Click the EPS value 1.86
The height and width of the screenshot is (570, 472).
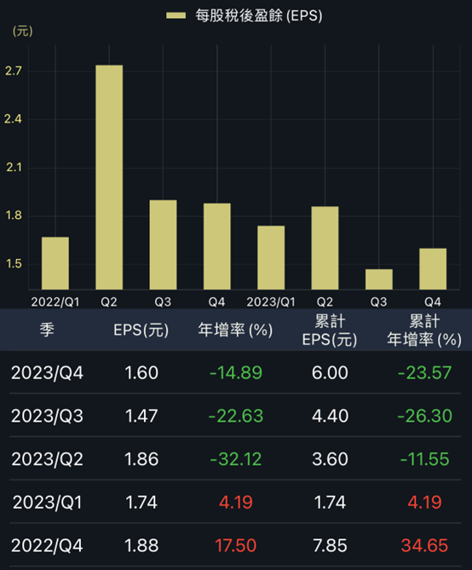141,459
